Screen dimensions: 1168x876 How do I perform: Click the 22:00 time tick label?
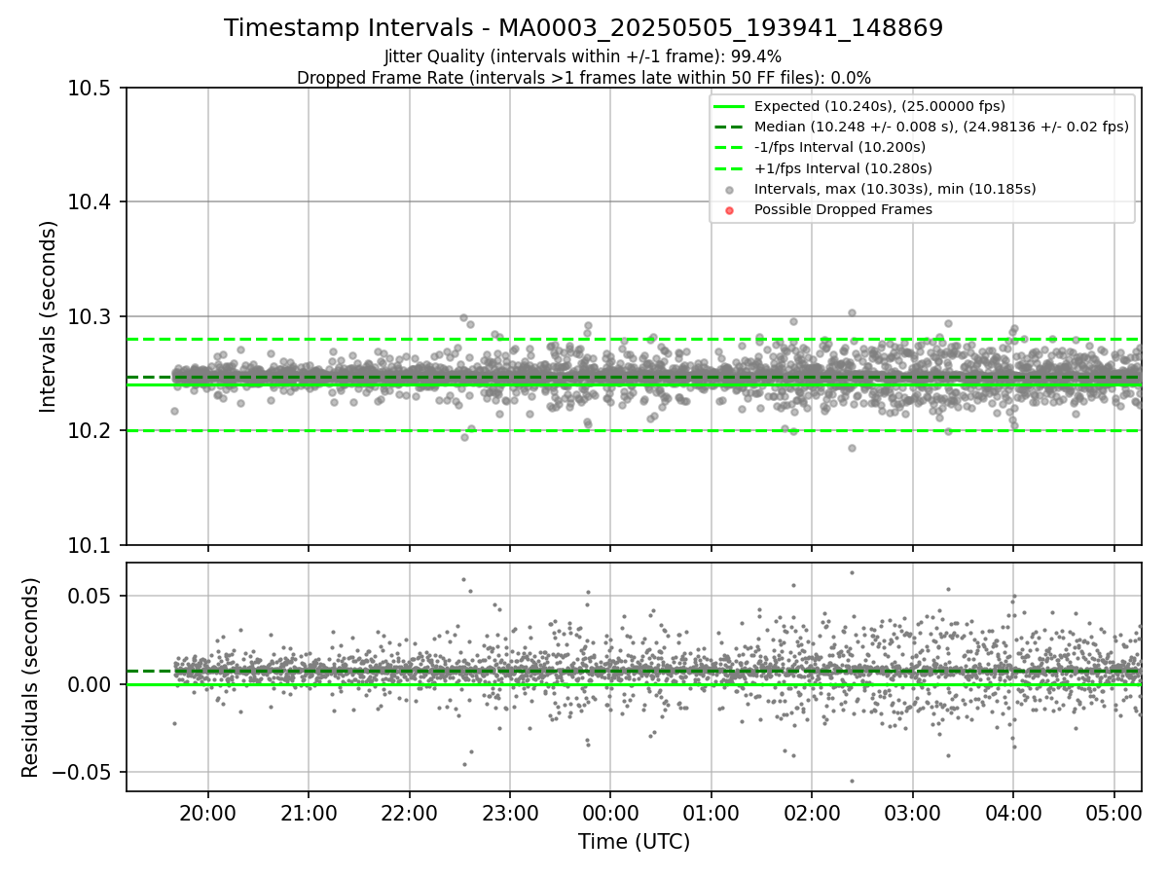coord(409,812)
